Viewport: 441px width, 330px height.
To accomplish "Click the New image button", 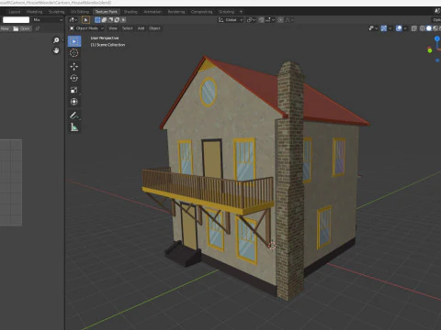I will [6, 28].
